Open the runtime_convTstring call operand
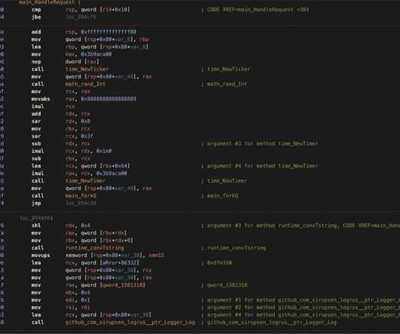Image resolution: width=400 pixels, height=334 pixels. (x=94, y=248)
